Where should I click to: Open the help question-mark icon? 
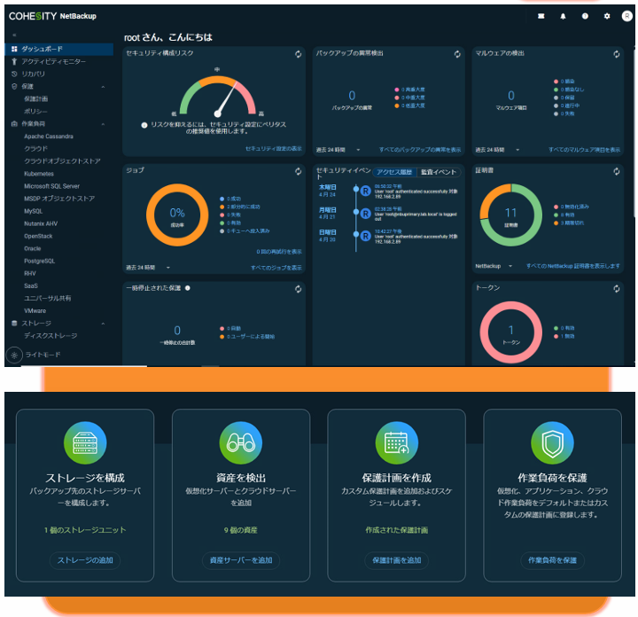pos(585,16)
